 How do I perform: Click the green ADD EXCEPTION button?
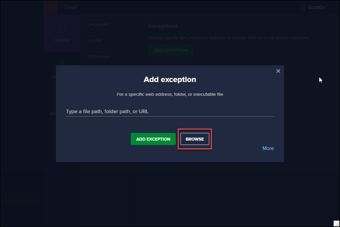(153, 139)
